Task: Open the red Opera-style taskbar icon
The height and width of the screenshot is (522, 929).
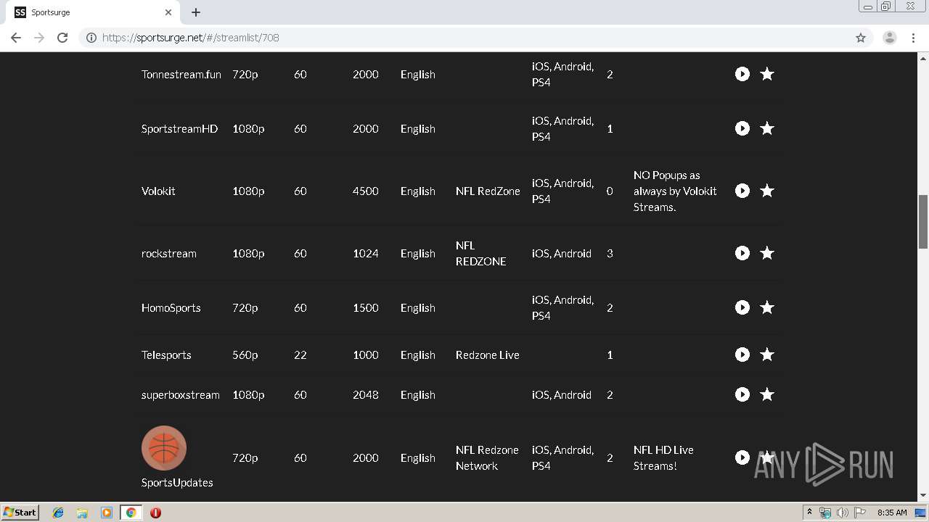Action: click(155, 513)
